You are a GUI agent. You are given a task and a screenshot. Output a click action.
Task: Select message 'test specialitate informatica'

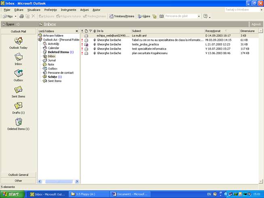point(169,49)
